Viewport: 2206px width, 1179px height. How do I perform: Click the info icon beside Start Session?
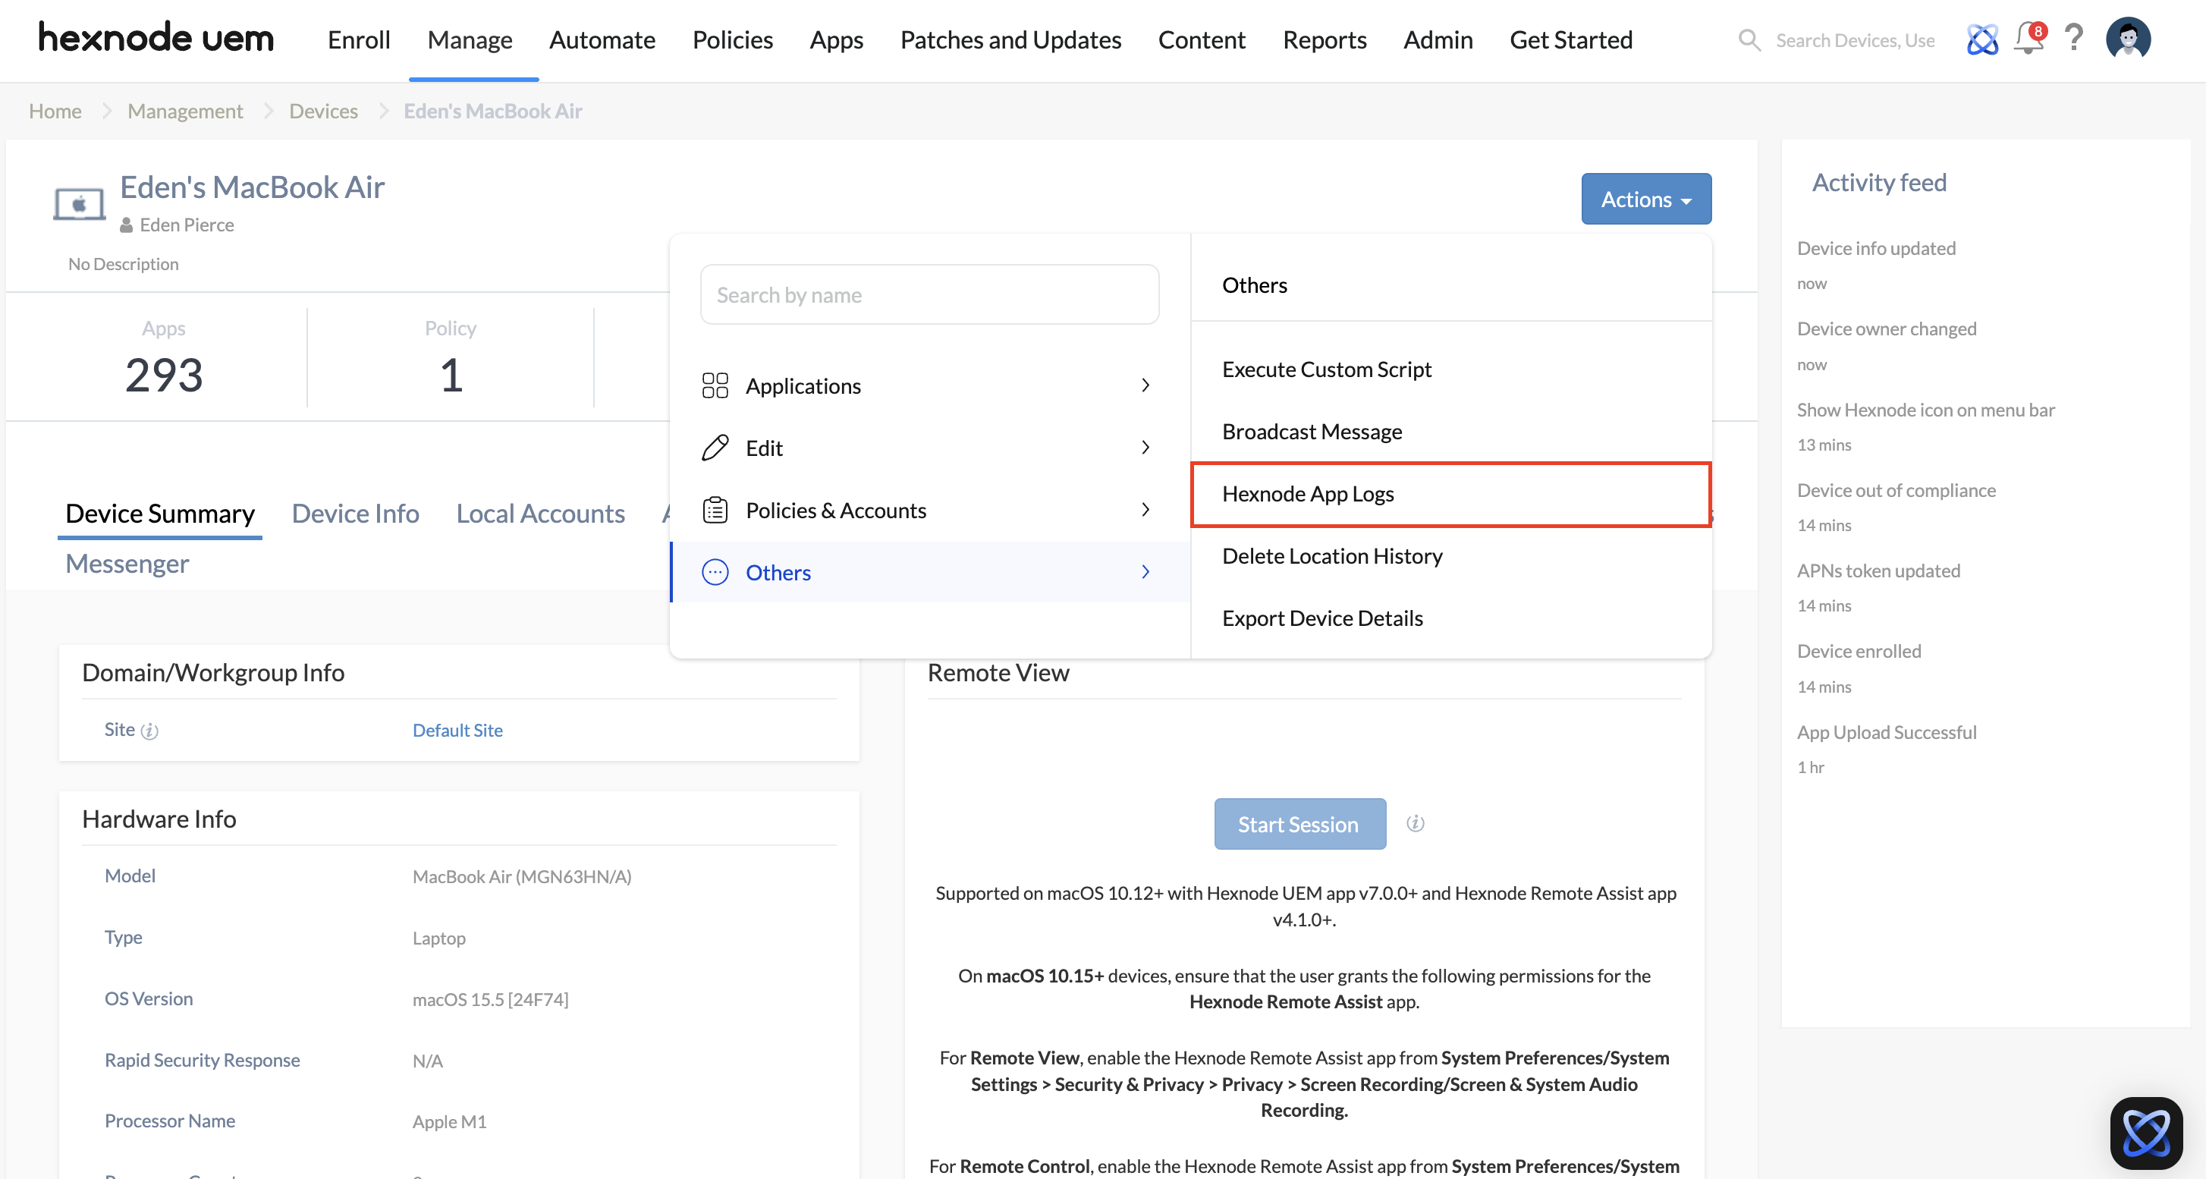tap(1416, 824)
